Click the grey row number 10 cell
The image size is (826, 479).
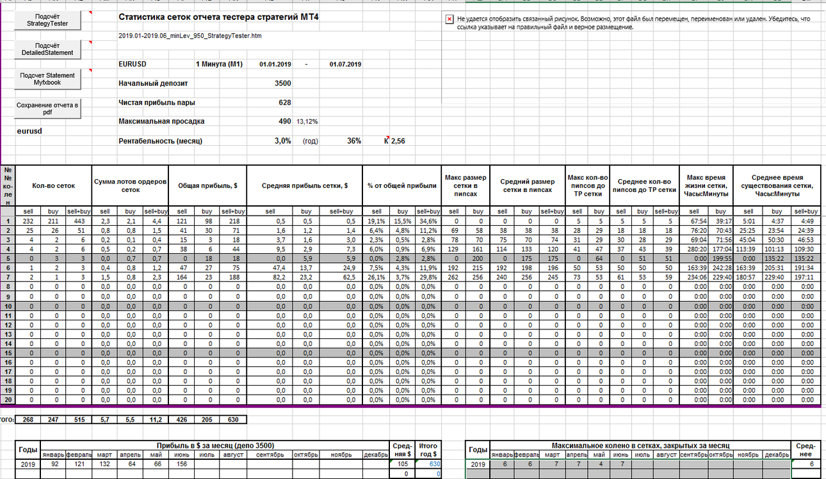8,307
